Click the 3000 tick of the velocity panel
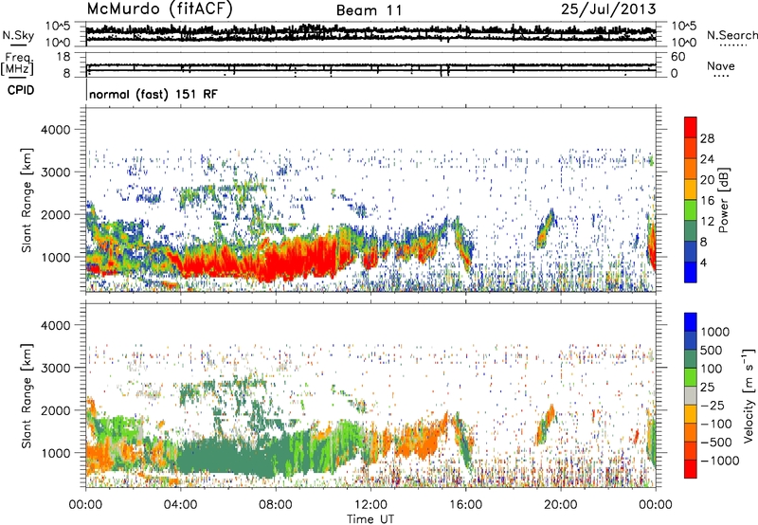758x525 pixels. point(55,368)
